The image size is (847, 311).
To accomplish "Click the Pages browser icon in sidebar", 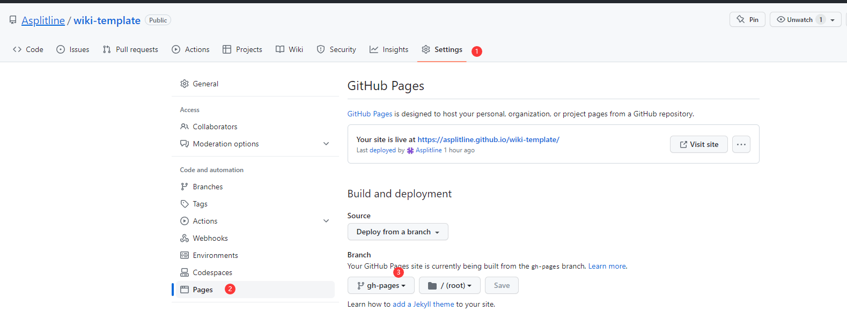I will point(185,290).
